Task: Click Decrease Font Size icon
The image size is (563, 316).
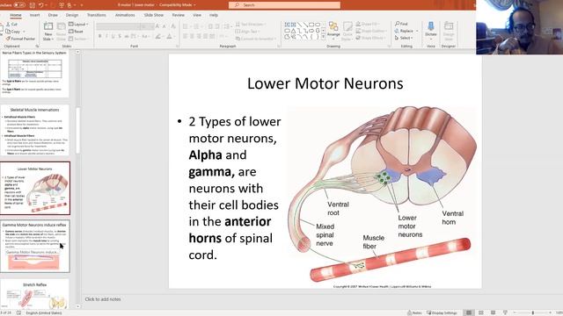Action: [165, 26]
